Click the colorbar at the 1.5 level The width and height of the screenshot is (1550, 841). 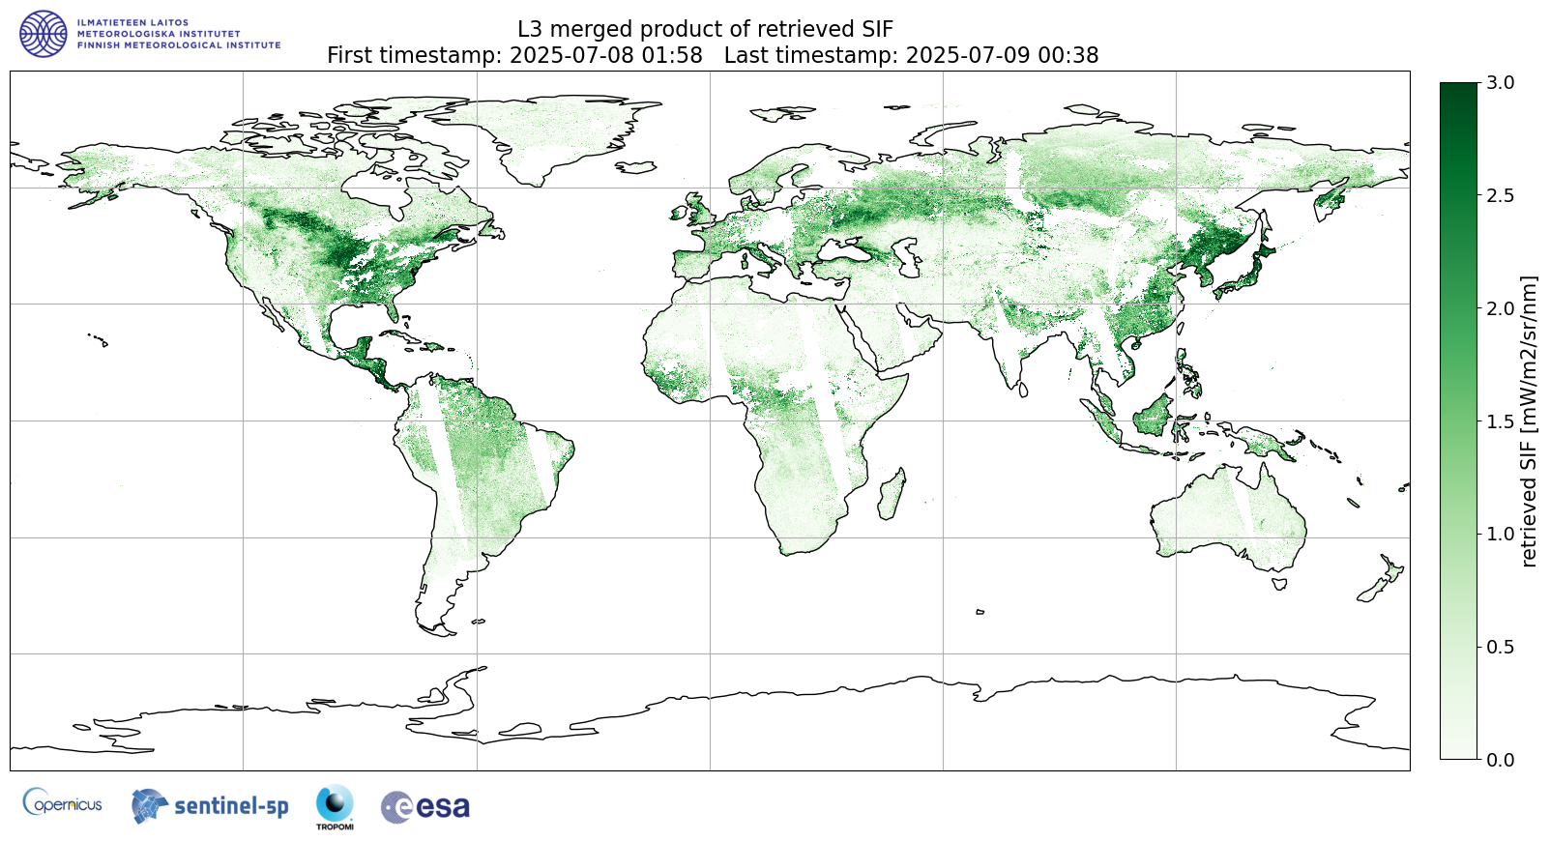point(1458,421)
